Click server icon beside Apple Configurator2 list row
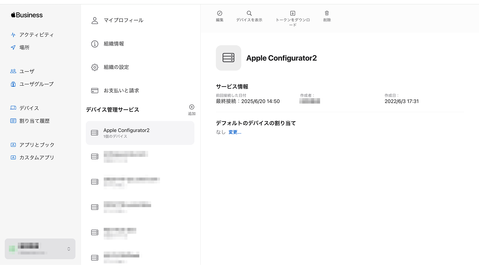 coord(95,133)
